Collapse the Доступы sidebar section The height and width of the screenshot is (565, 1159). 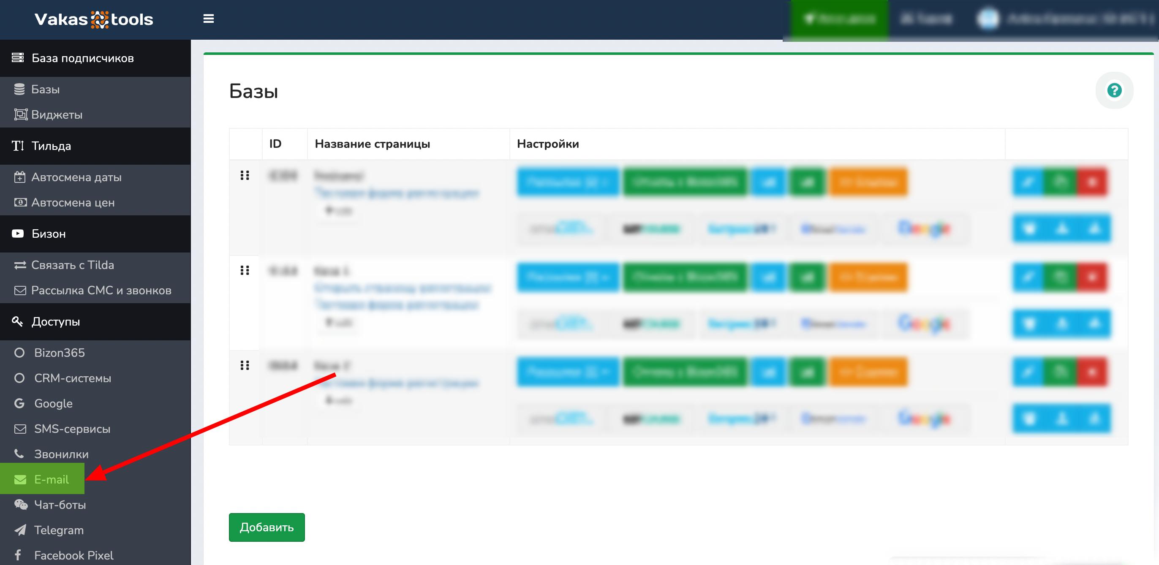[x=55, y=322]
